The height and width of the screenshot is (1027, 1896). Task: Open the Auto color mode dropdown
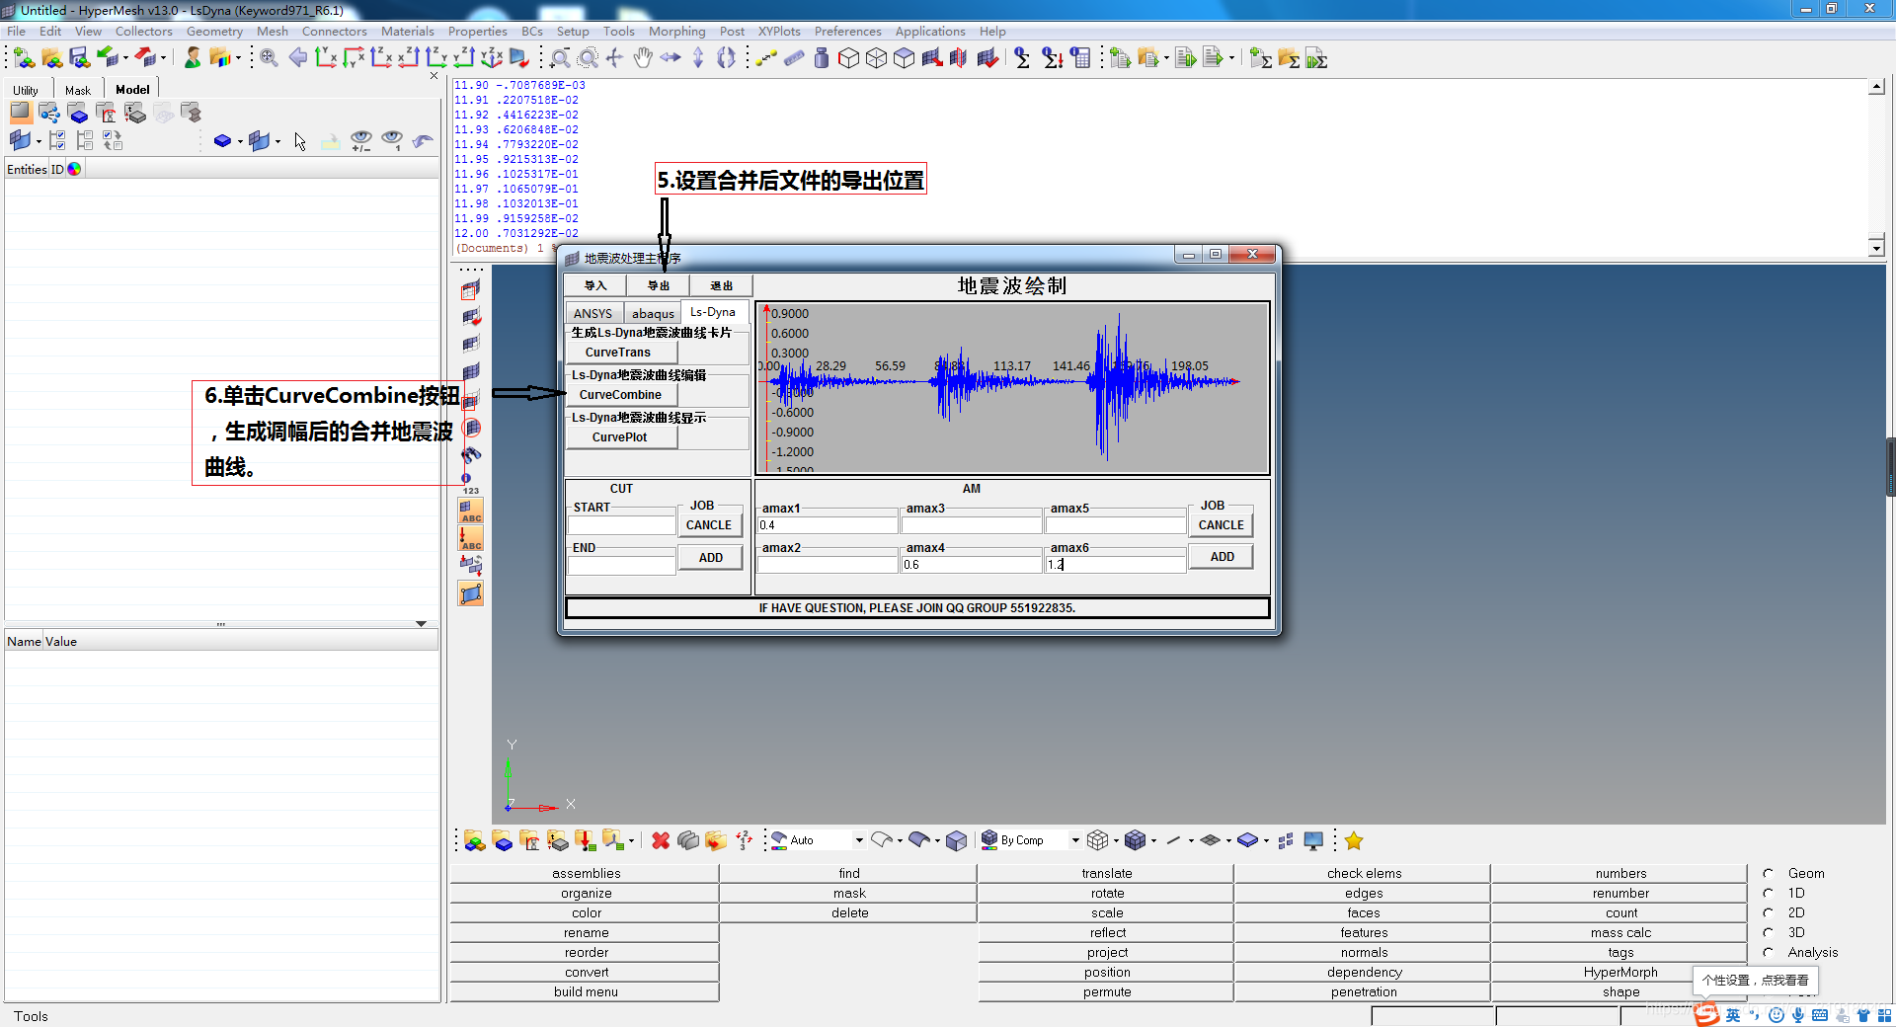pyautogui.click(x=858, y=840)
